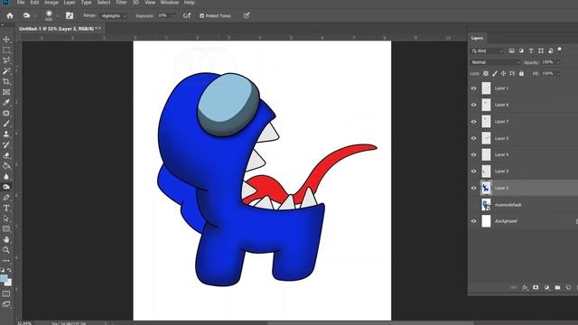Hide Layer 4 using its eye icon
Viewport: 578px width, 325px height.
473,154
